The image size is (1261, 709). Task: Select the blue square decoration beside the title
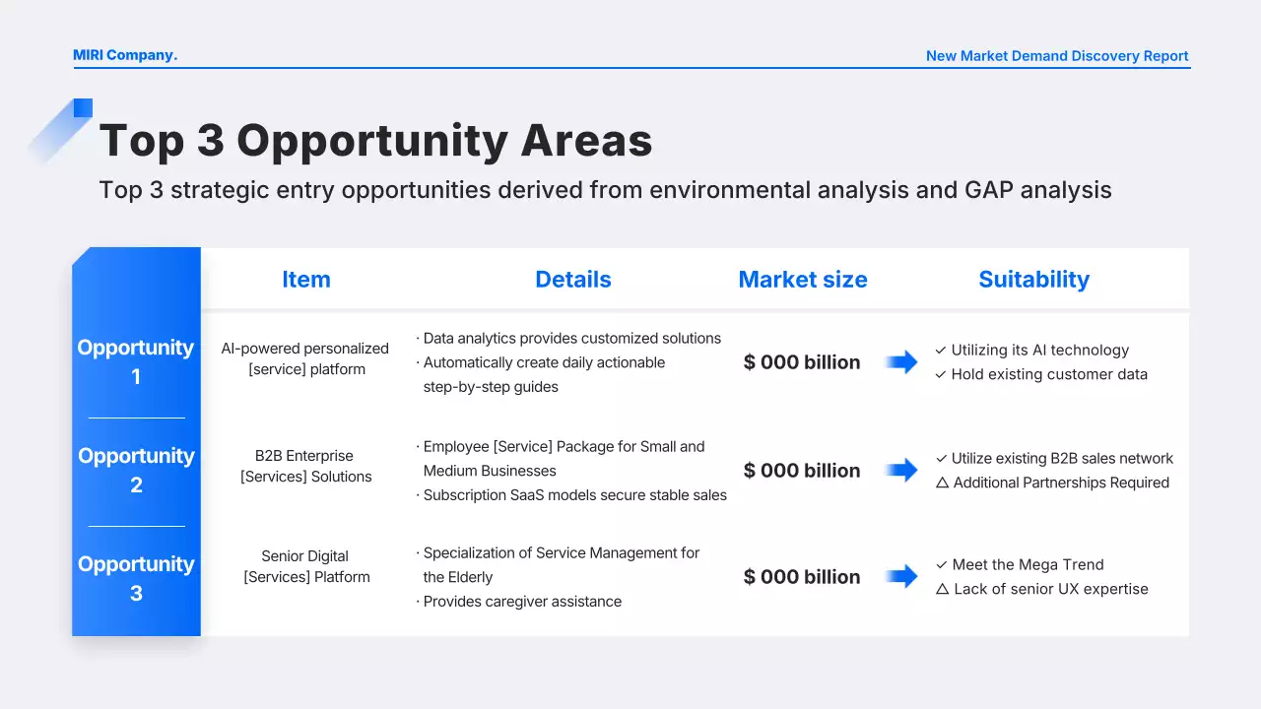83,108
